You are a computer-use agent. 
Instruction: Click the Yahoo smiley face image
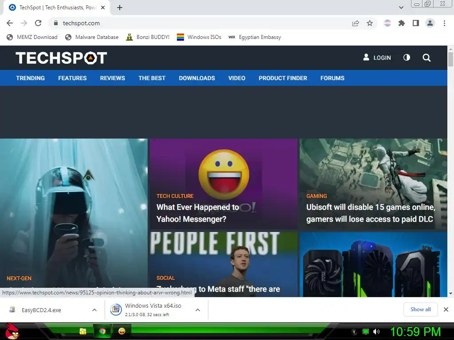[x=224, y=174]
